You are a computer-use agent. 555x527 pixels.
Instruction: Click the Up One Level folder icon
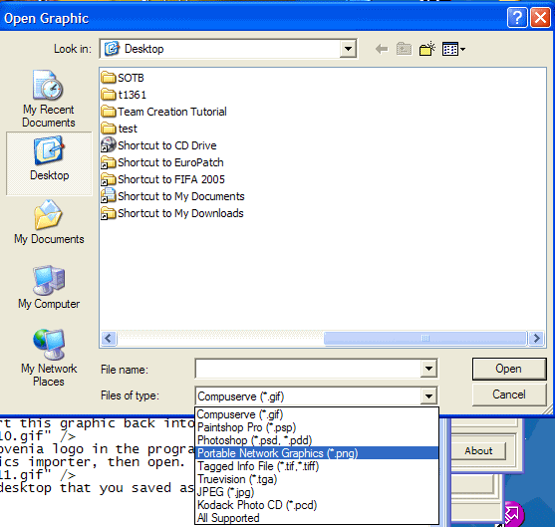404,49
